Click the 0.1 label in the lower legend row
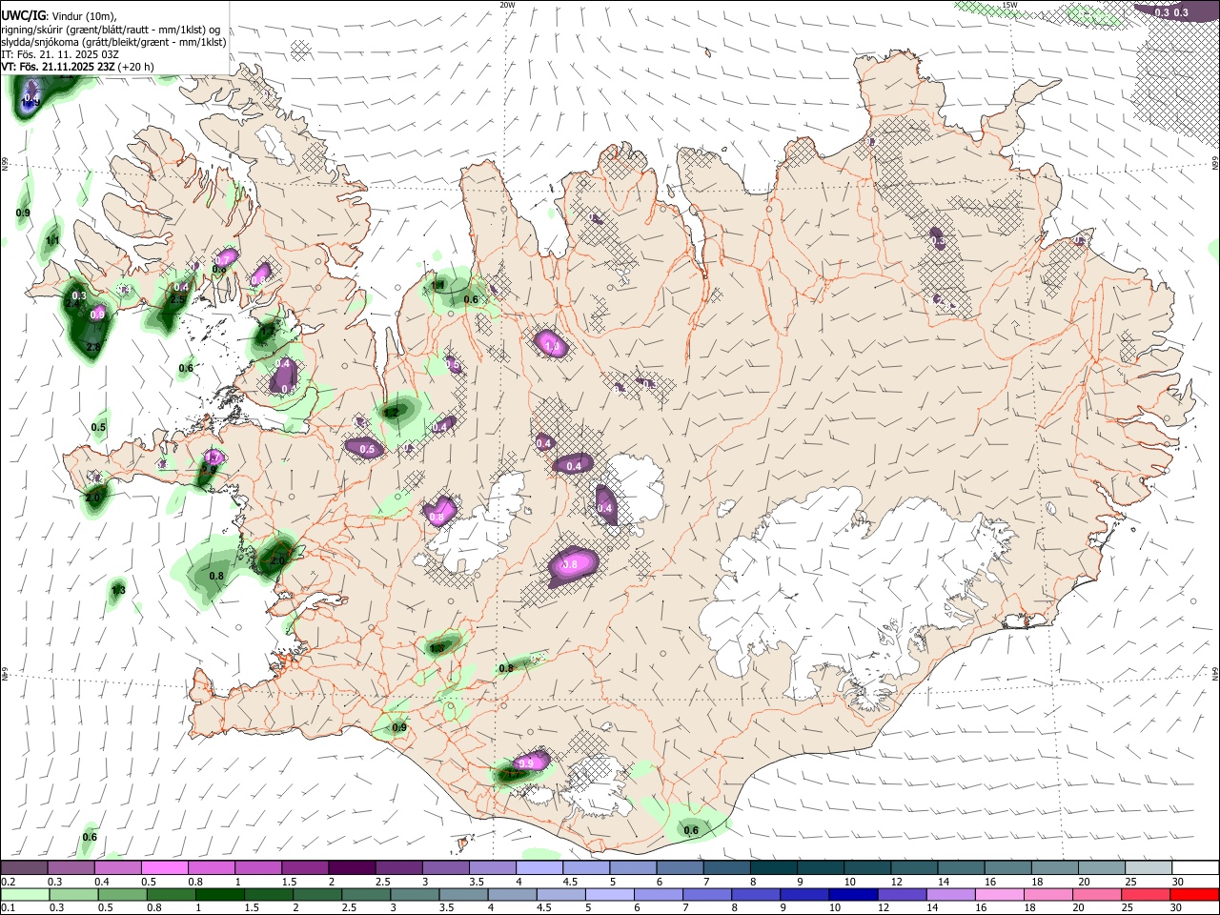1220x915 pixels. point(8,908)
